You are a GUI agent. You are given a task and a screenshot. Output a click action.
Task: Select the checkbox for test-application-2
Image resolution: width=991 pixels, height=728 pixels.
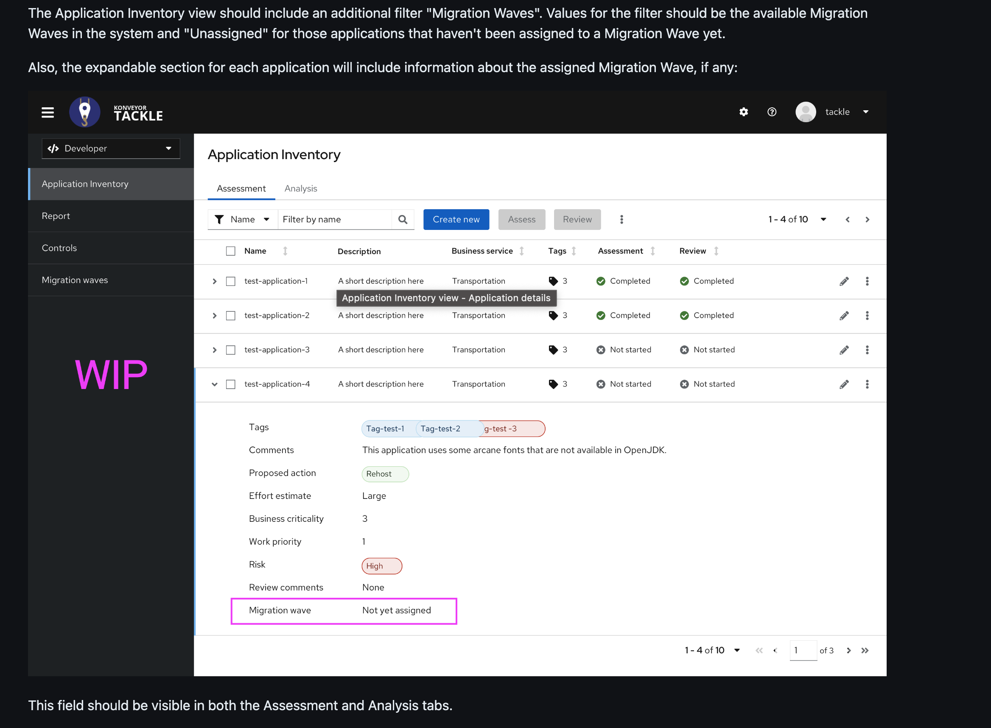click(230, 315)
